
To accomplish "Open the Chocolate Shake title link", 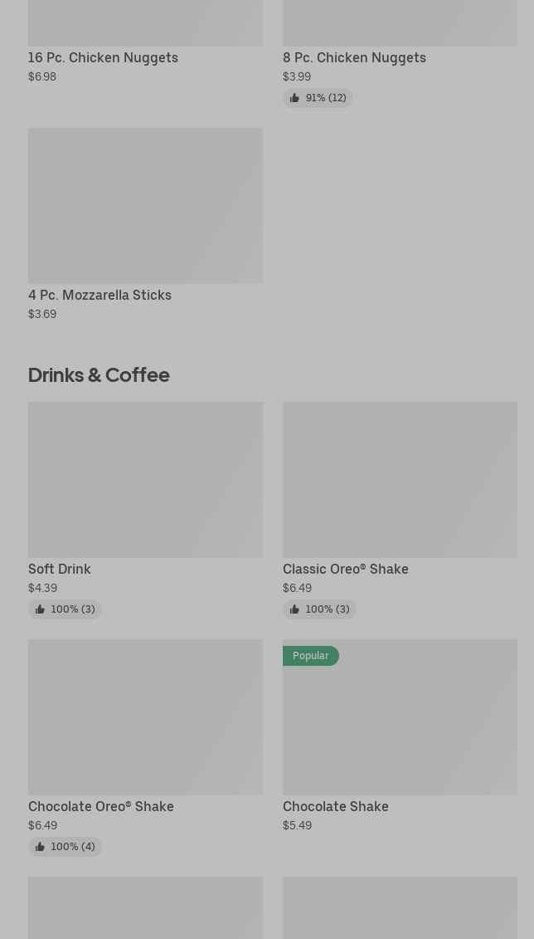I will tap(335, 806).
